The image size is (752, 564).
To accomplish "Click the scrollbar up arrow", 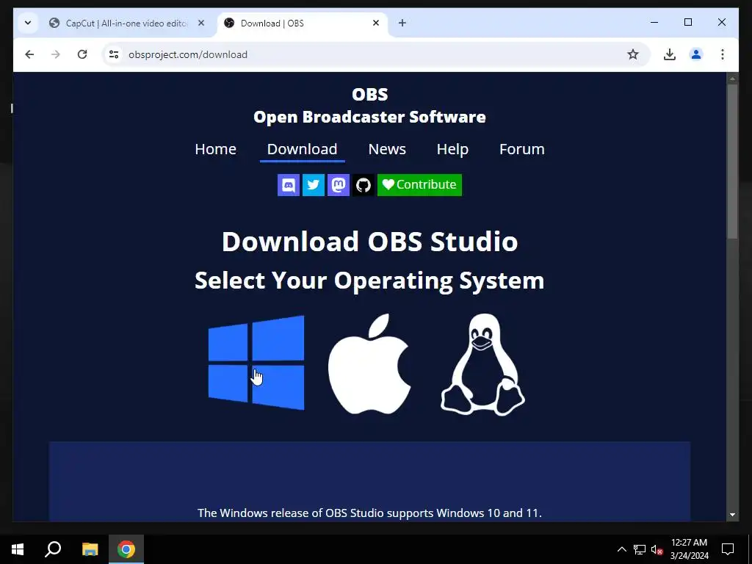I will coord(732,78).
